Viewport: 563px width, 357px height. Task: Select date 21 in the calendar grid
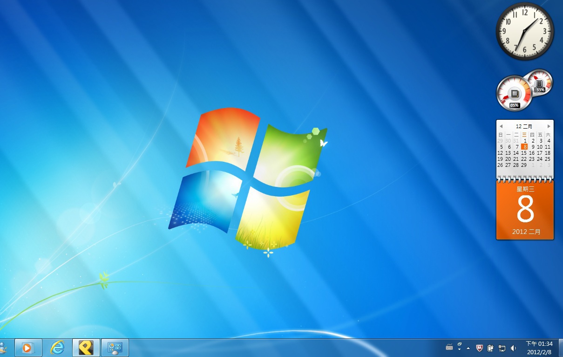(517, 158)
